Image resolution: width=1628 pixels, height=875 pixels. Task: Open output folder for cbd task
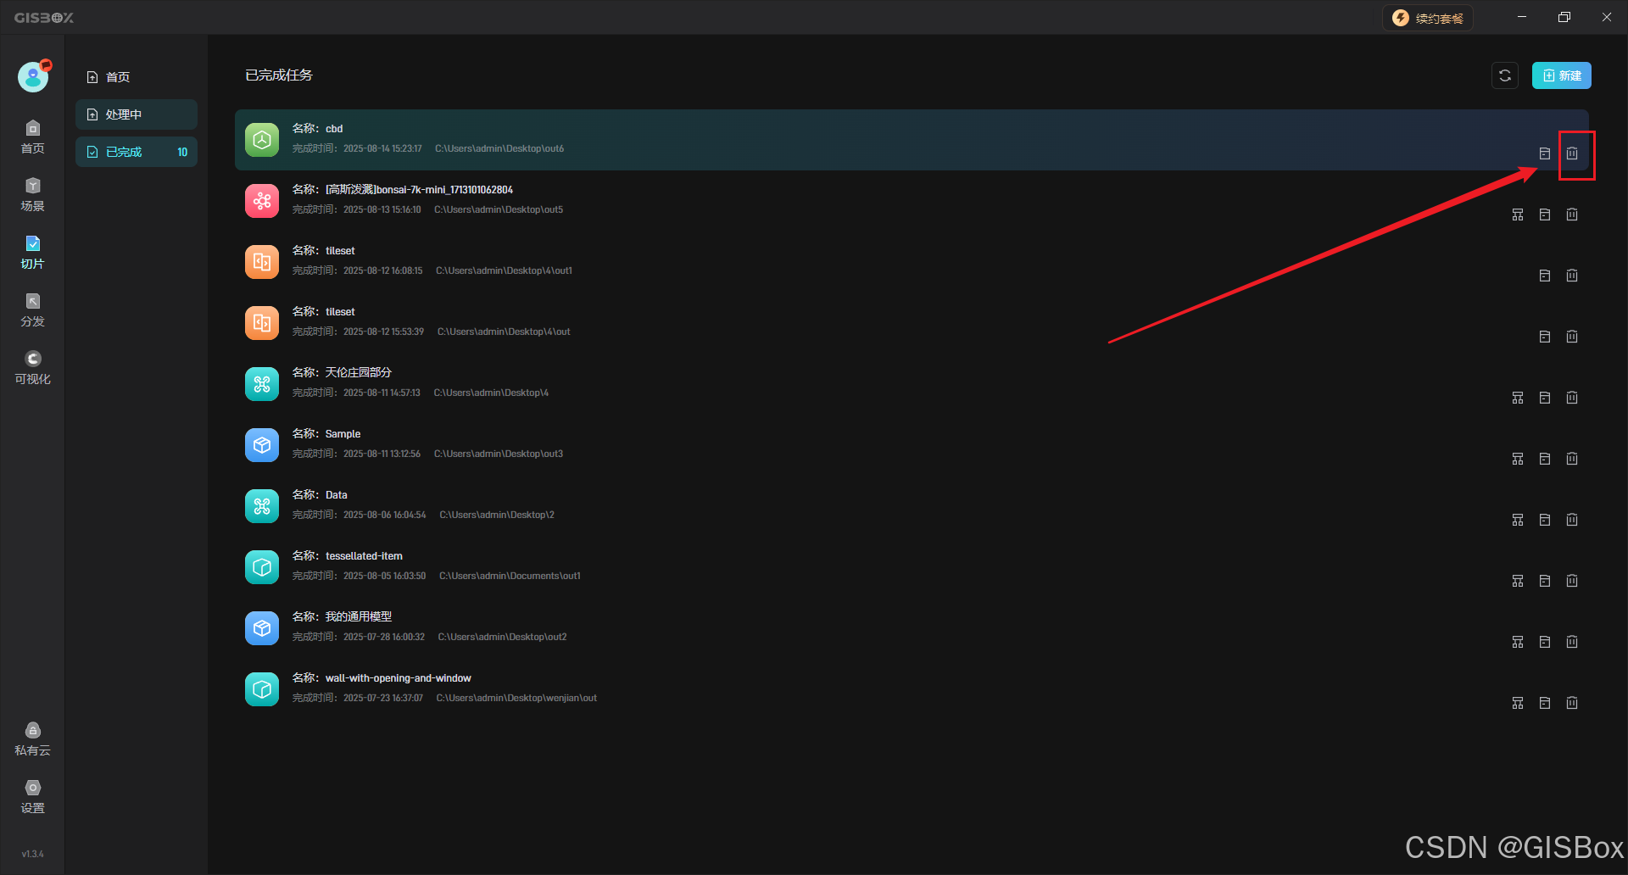click(1545, 153)
